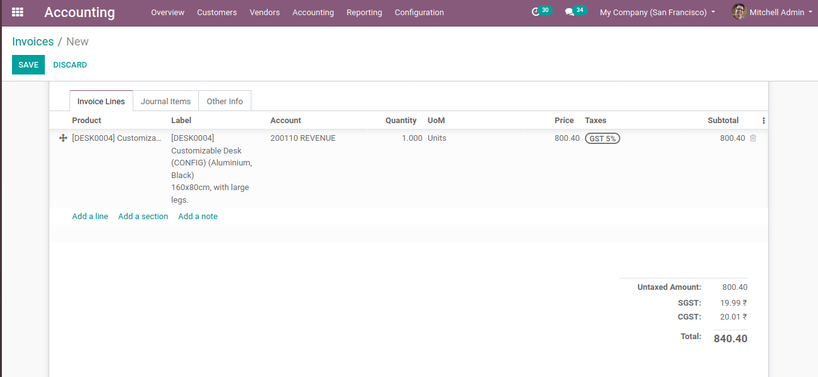Click the product cell [DESK0004] Customiza...
Screen dimensions: 818x377
[117, 138]
